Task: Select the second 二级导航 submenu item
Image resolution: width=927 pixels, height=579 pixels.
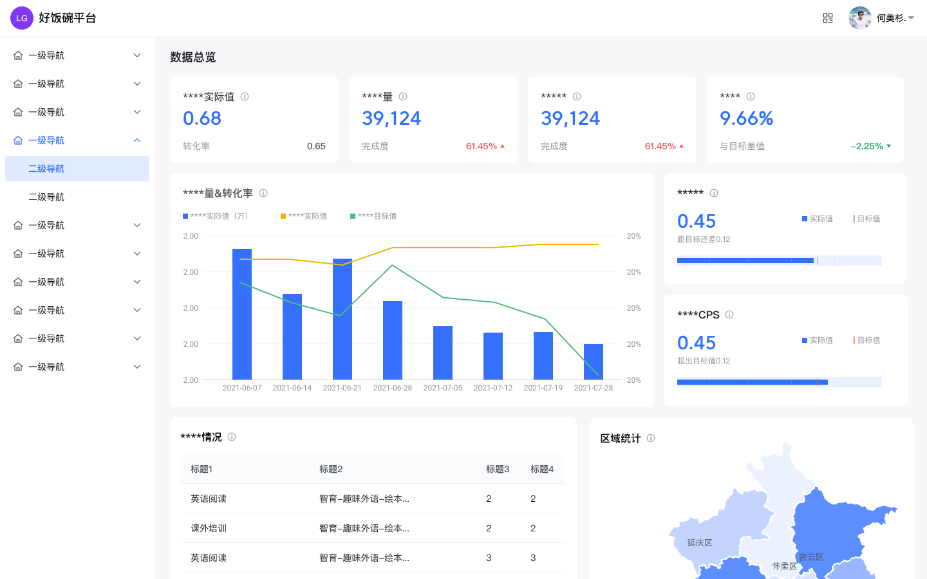Action: [x=77, y=197]
